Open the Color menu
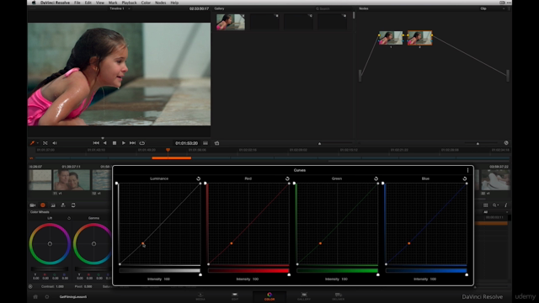 pyautogui.click(x=146, y=3)
